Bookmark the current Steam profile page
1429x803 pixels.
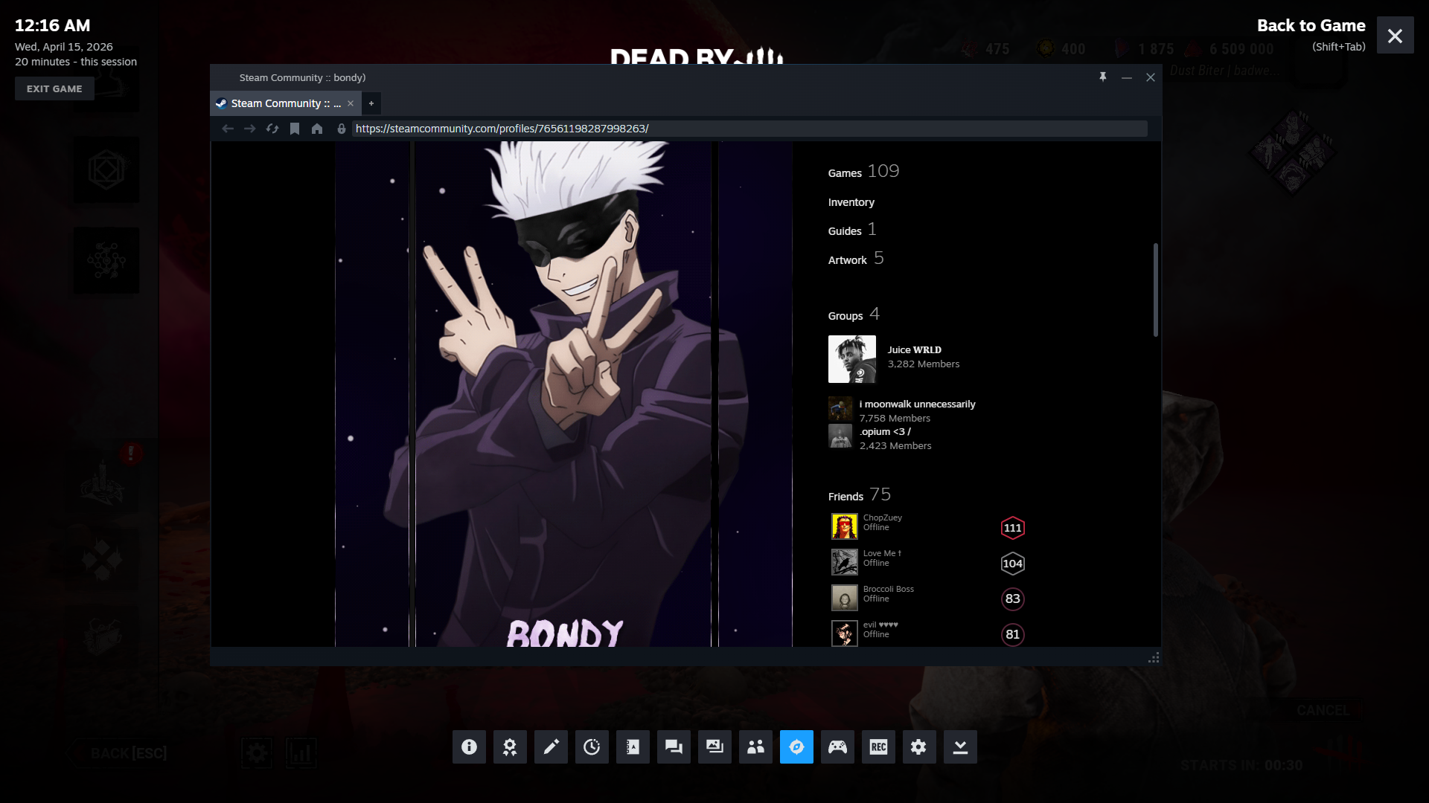(x=295, y=129)
